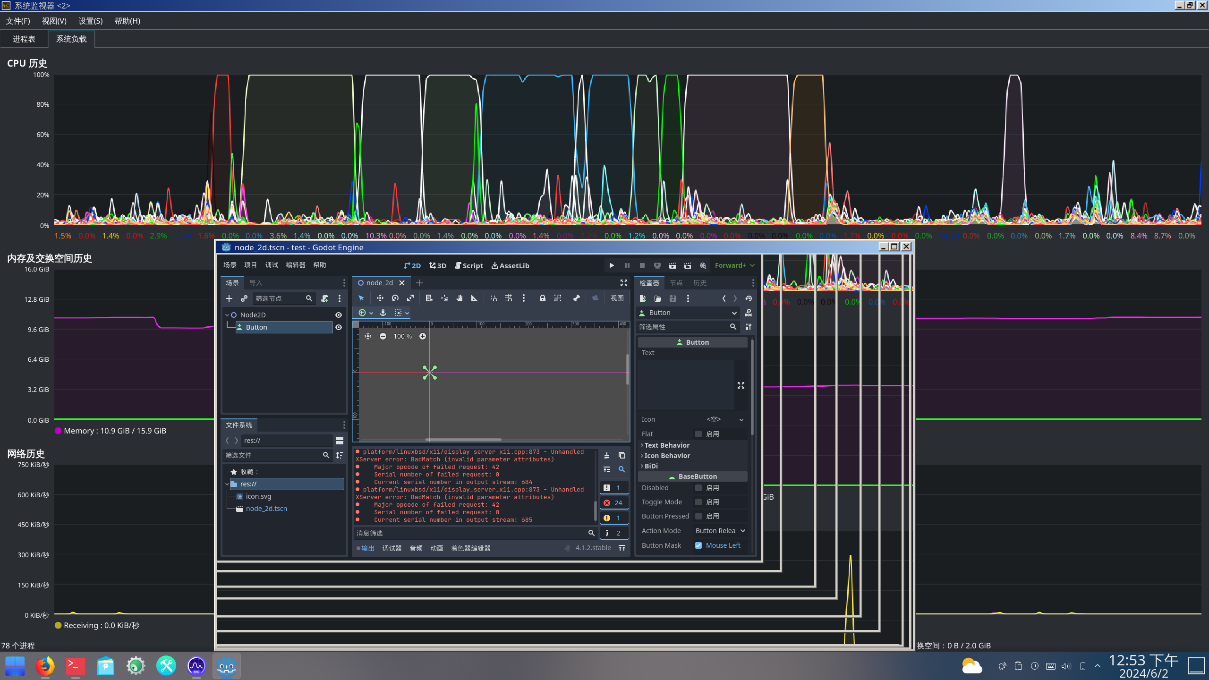Clear the output log

pos(607,455)
